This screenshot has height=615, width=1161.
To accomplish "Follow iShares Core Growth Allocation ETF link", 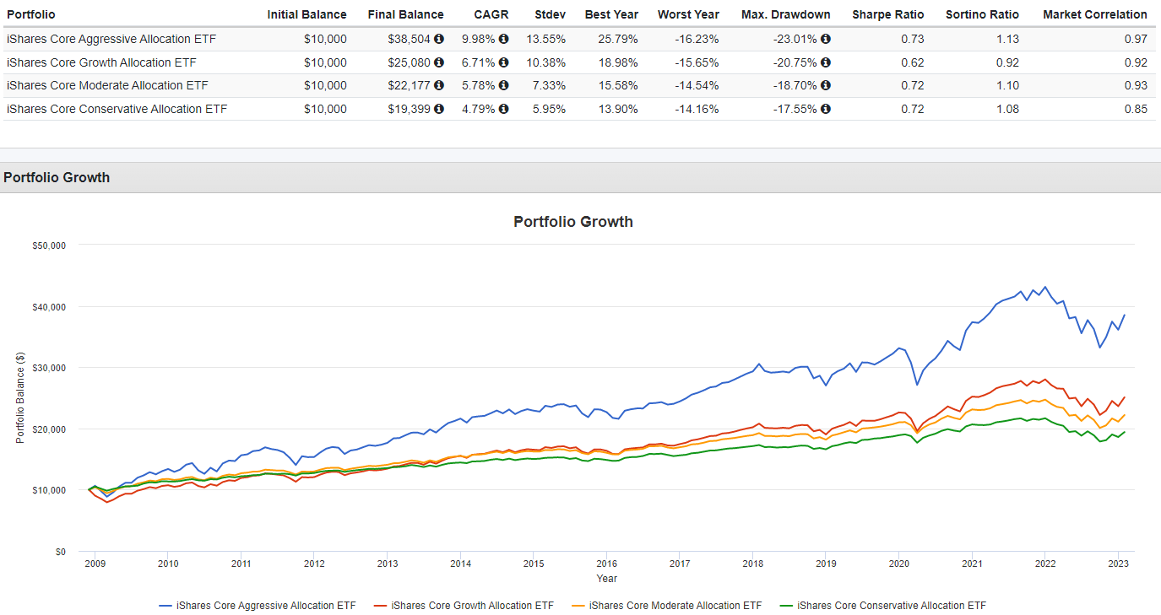I will (100, 62).
